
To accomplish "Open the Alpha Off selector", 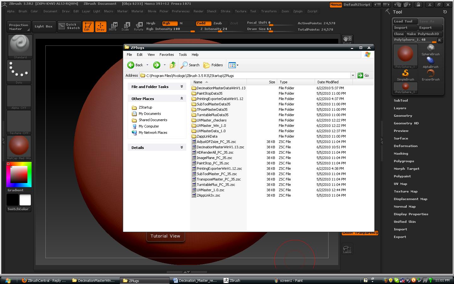I will tap(19, 97).
